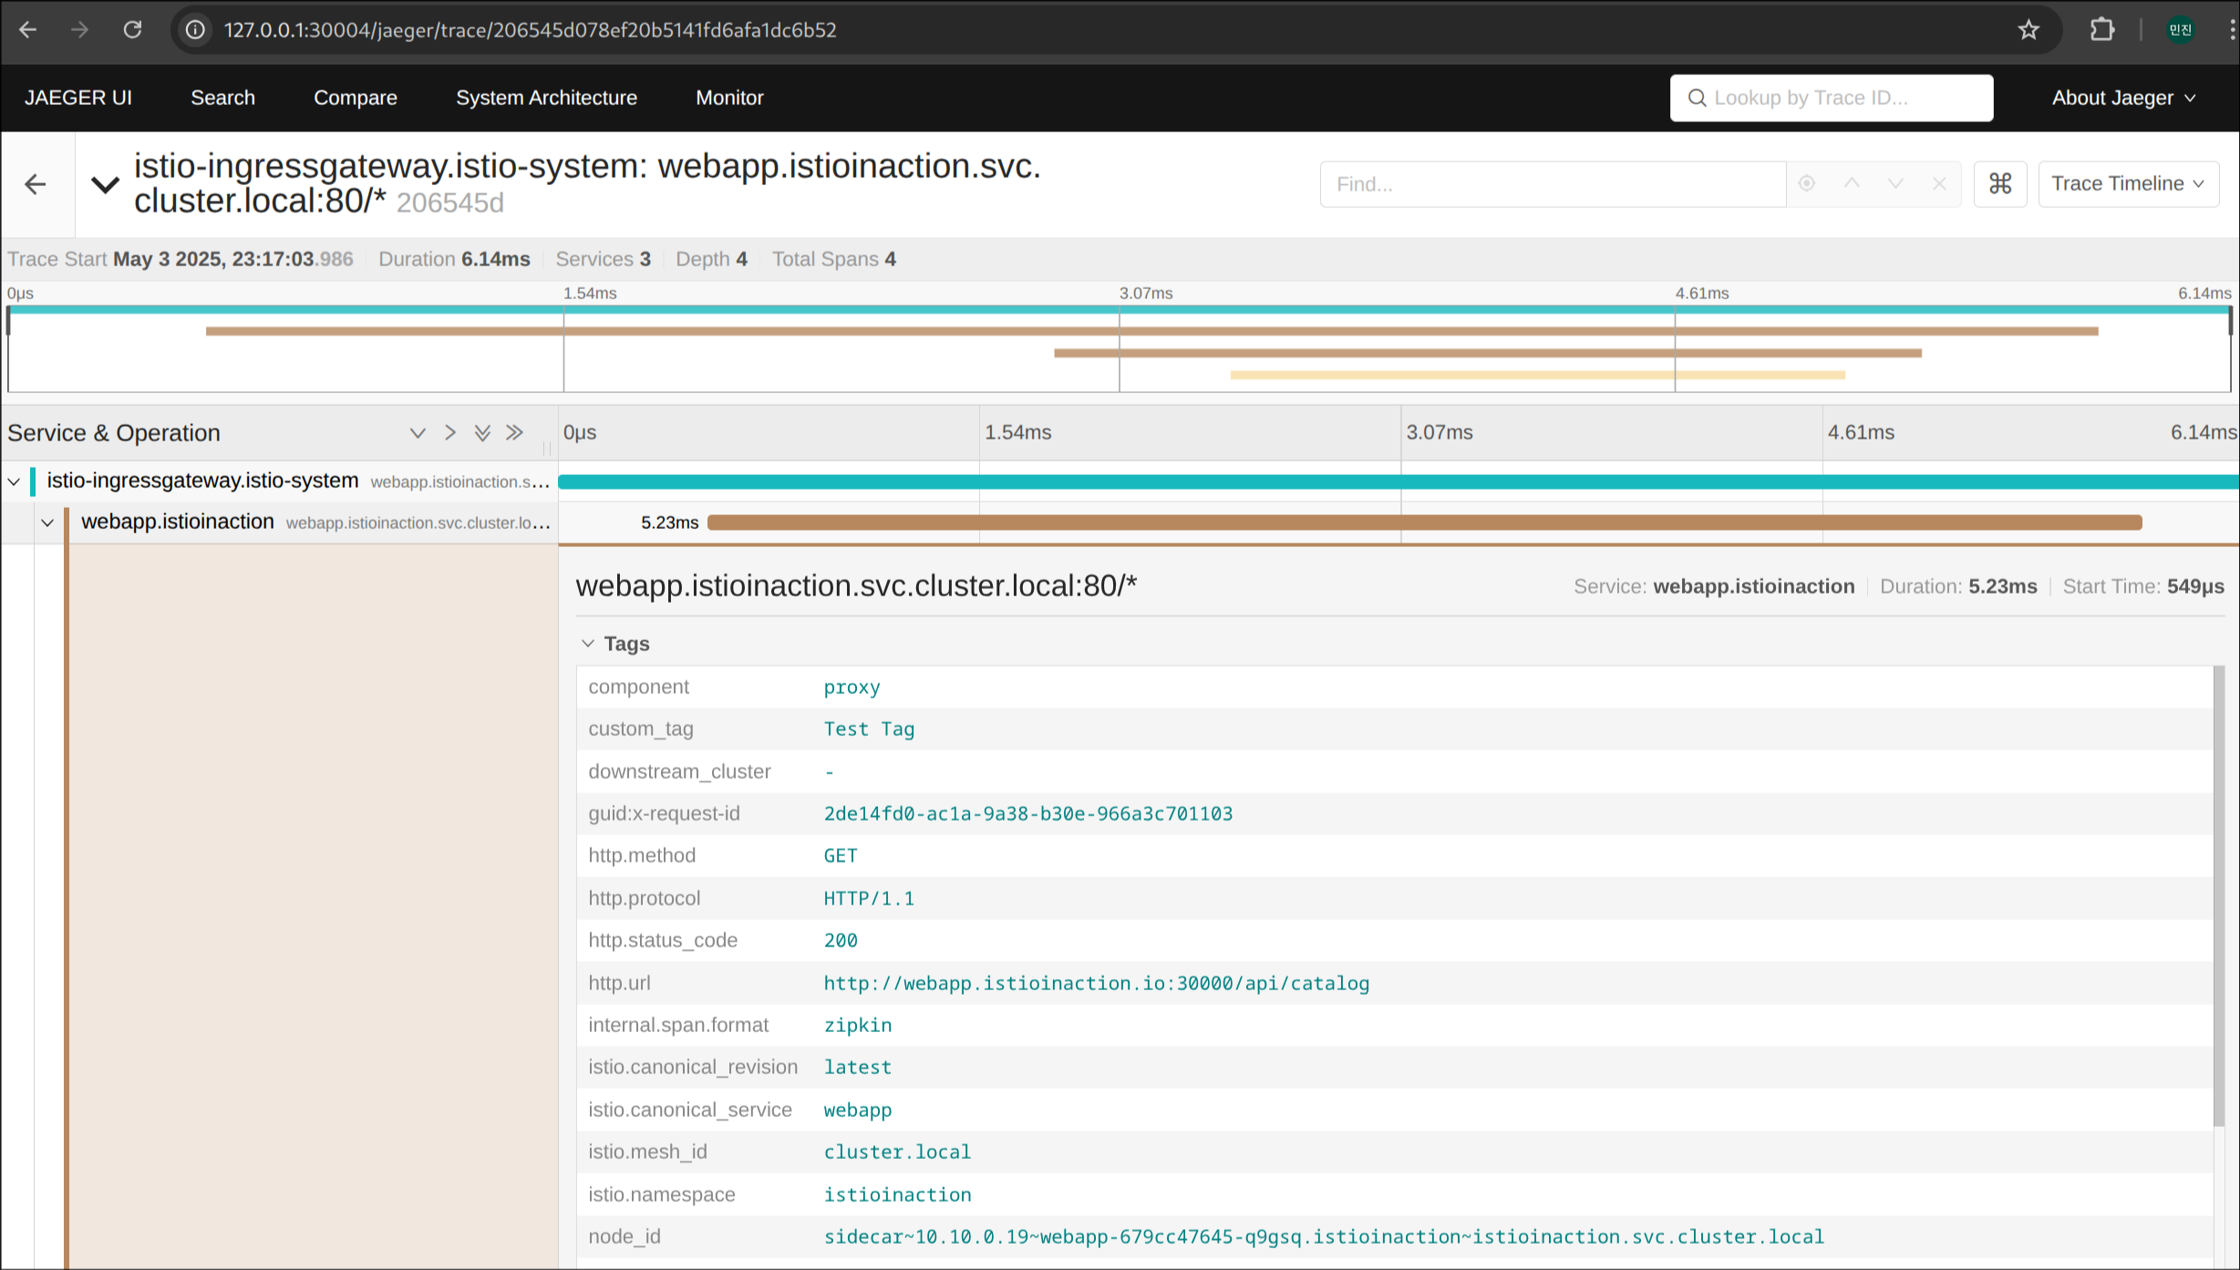
Task: Focus the Find input field
Action: coord(1553,184)
